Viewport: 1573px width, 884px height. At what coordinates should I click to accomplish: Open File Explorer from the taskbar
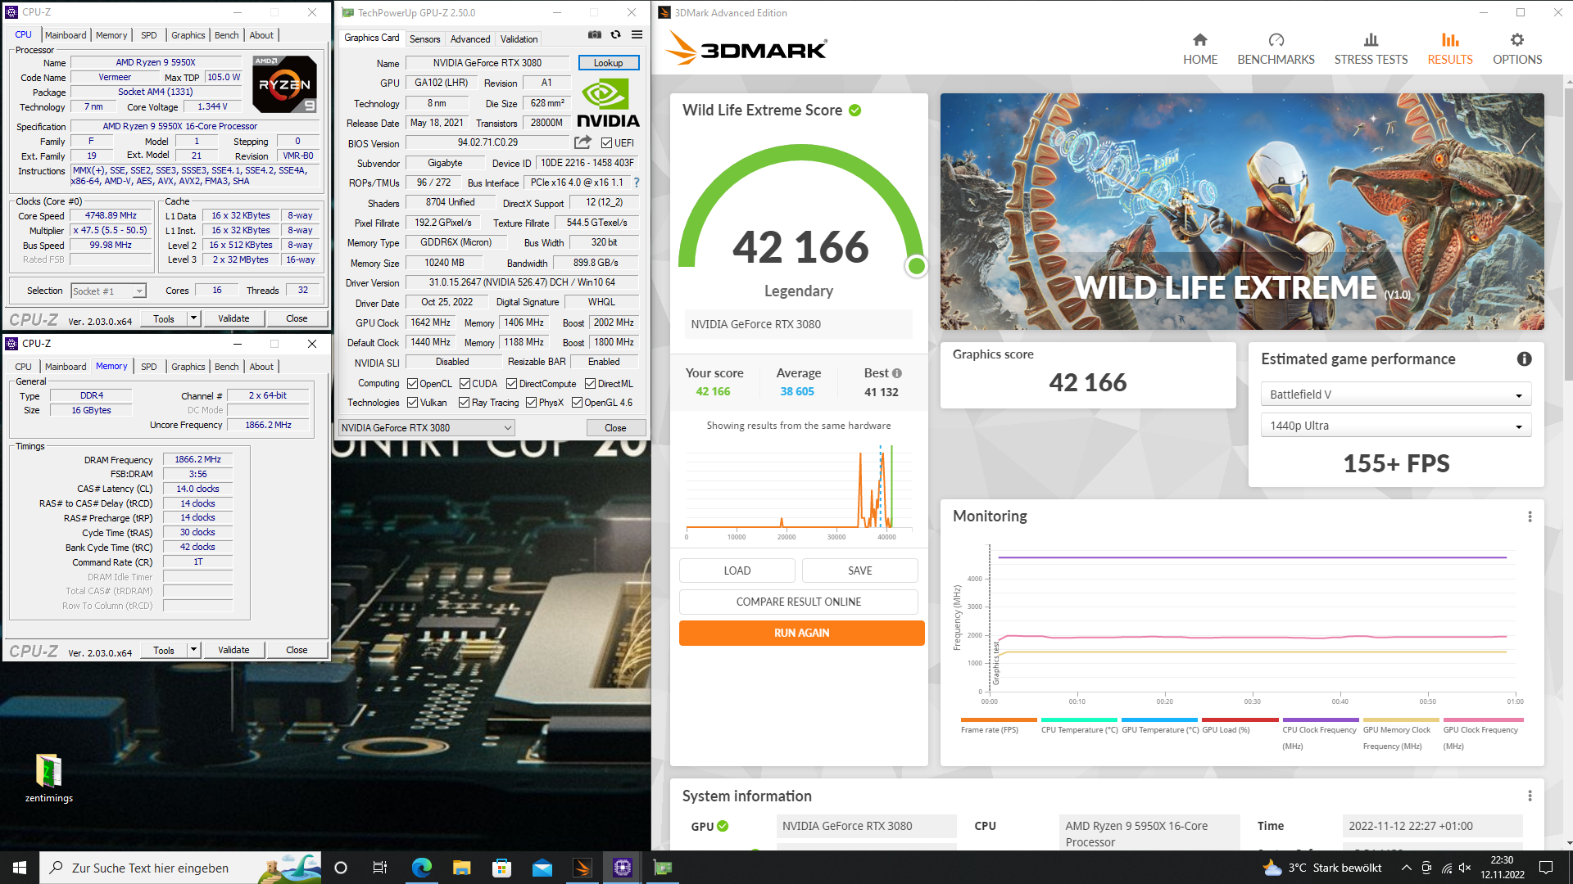click(x=461, y=868)
